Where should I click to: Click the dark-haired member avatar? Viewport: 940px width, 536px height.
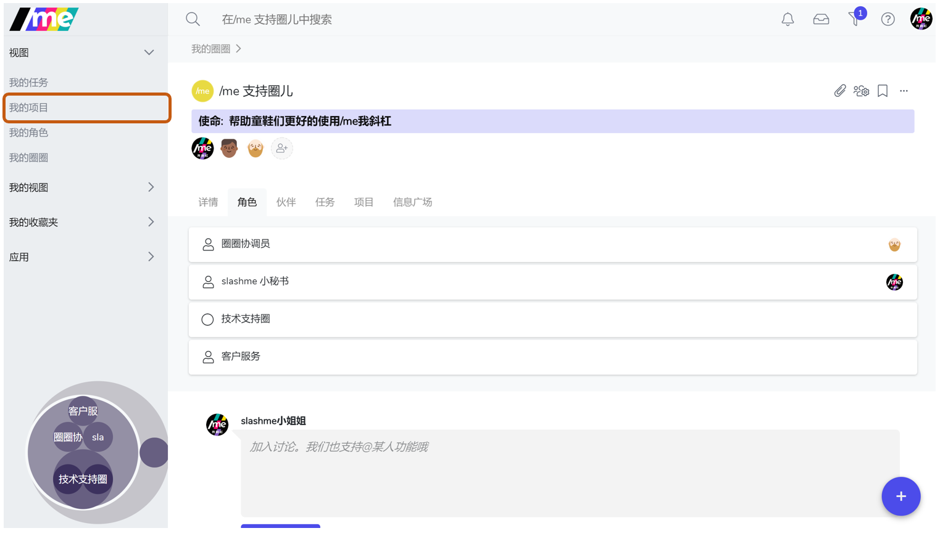click(229, 148)
